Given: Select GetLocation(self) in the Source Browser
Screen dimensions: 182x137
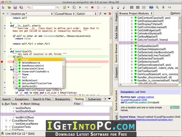Looking at the screenshot, I should click(x=148, y=43).
